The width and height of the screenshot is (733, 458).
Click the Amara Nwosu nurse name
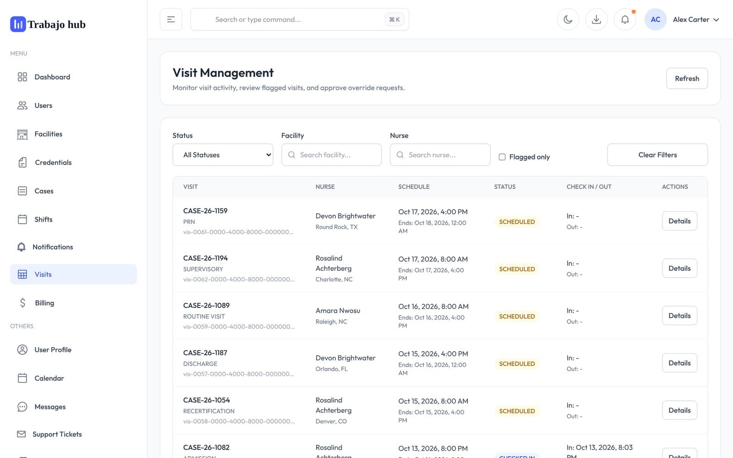tap(338, 311)
